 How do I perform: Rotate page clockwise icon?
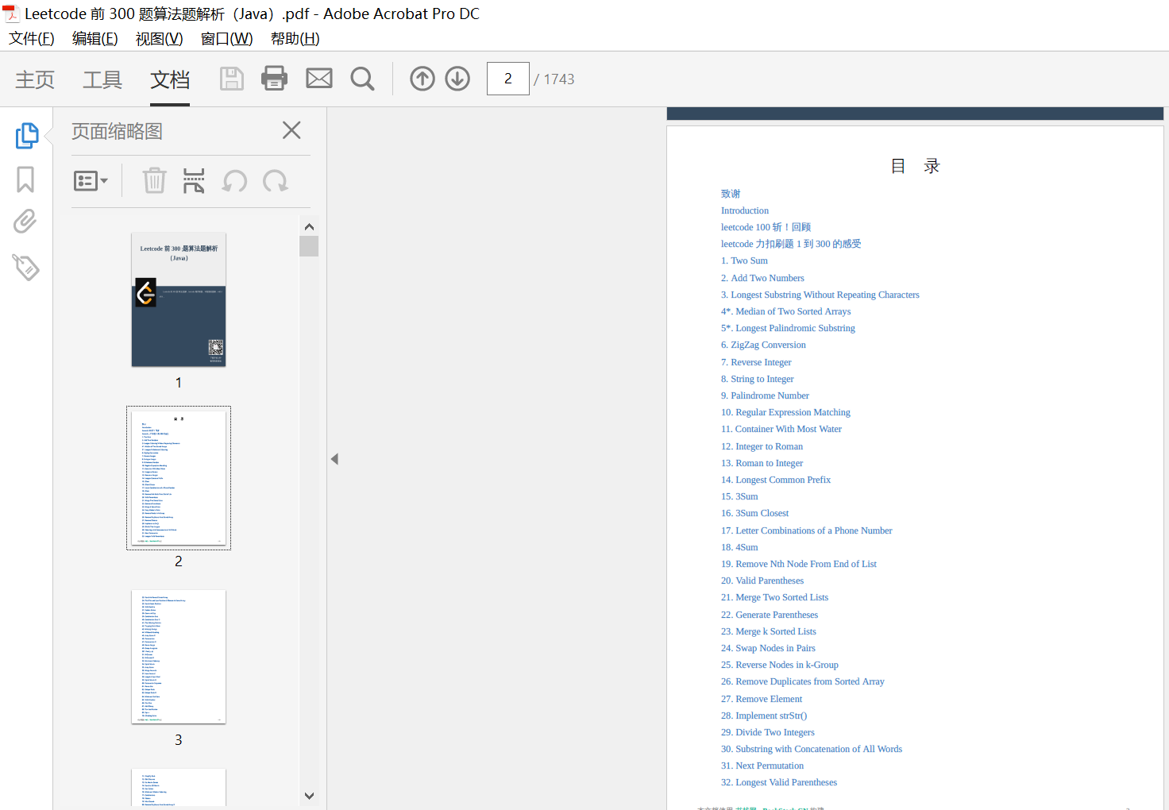coord(276,181)
